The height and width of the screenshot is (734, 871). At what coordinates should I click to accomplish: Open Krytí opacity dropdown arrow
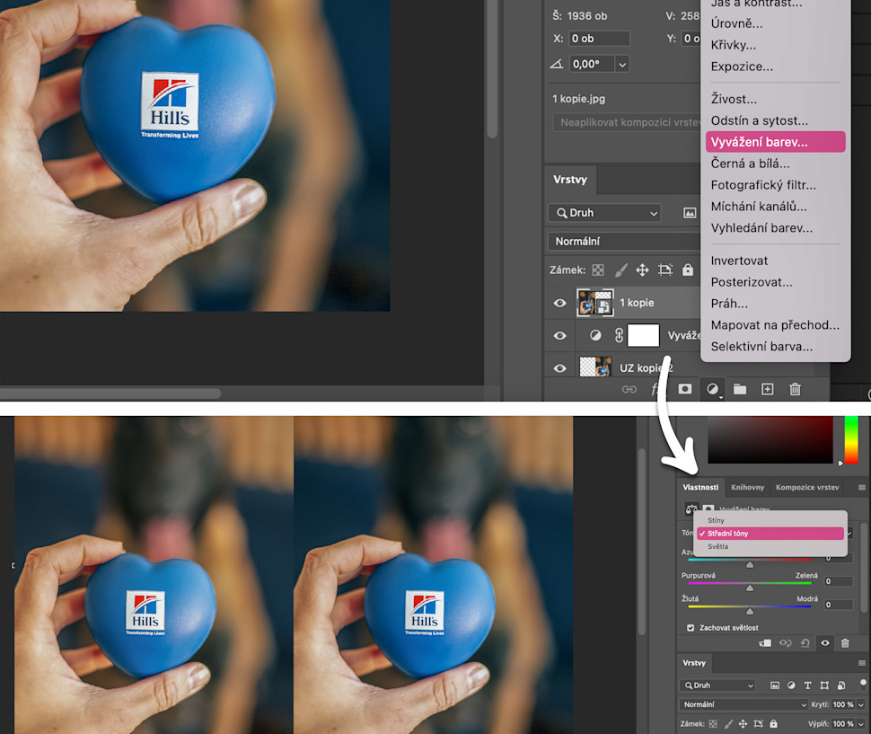click(x=861, y=704)
